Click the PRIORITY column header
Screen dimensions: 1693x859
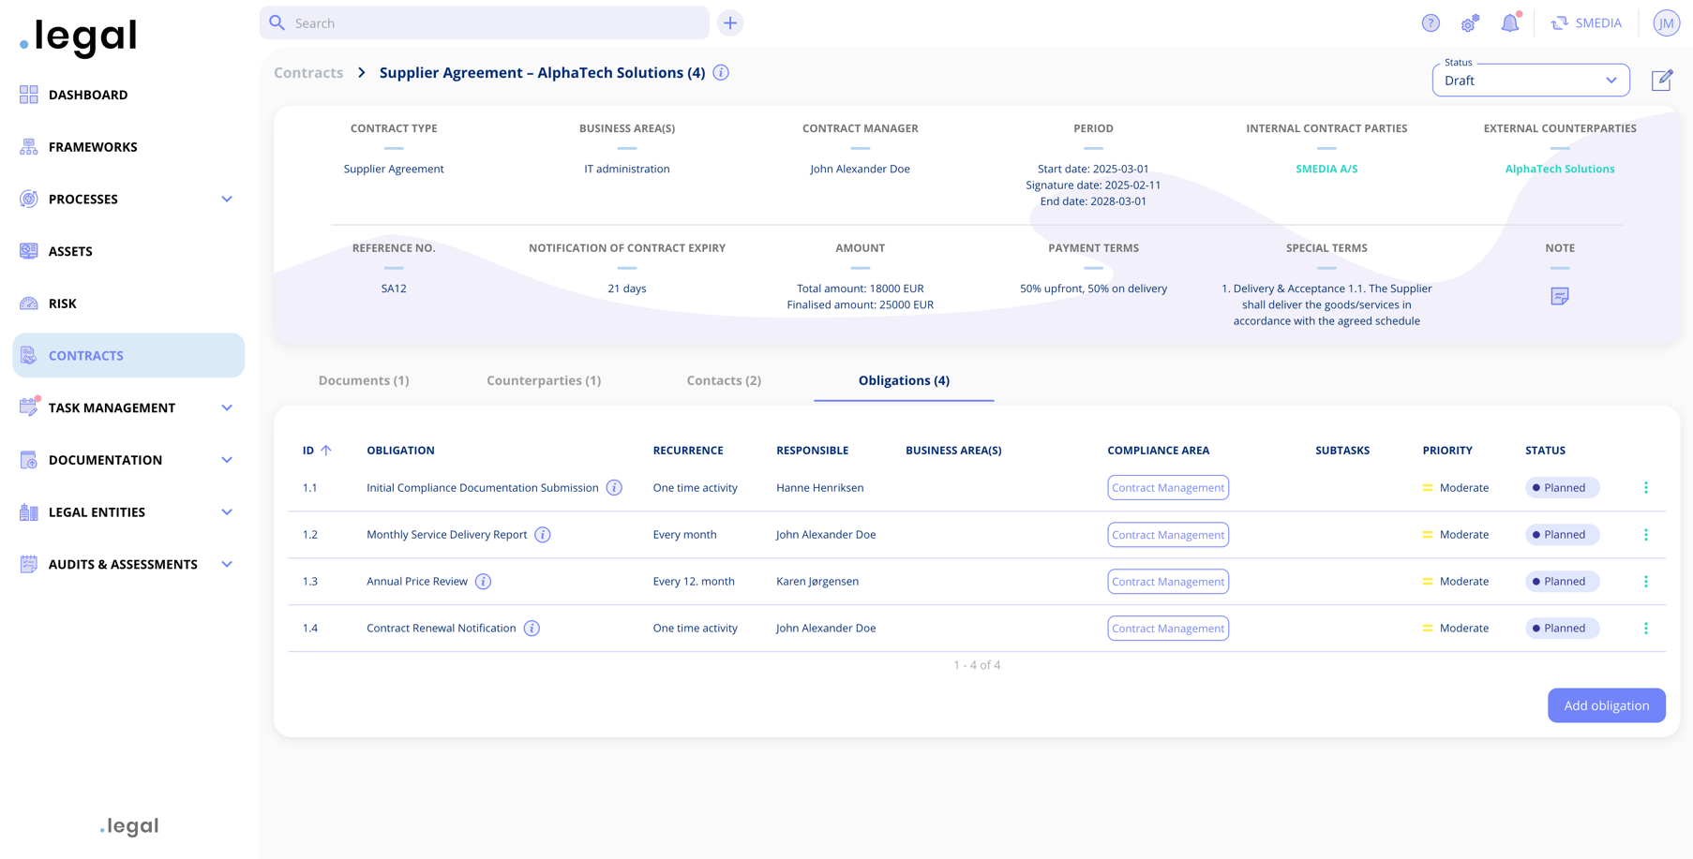click(x=1447, y=451)
